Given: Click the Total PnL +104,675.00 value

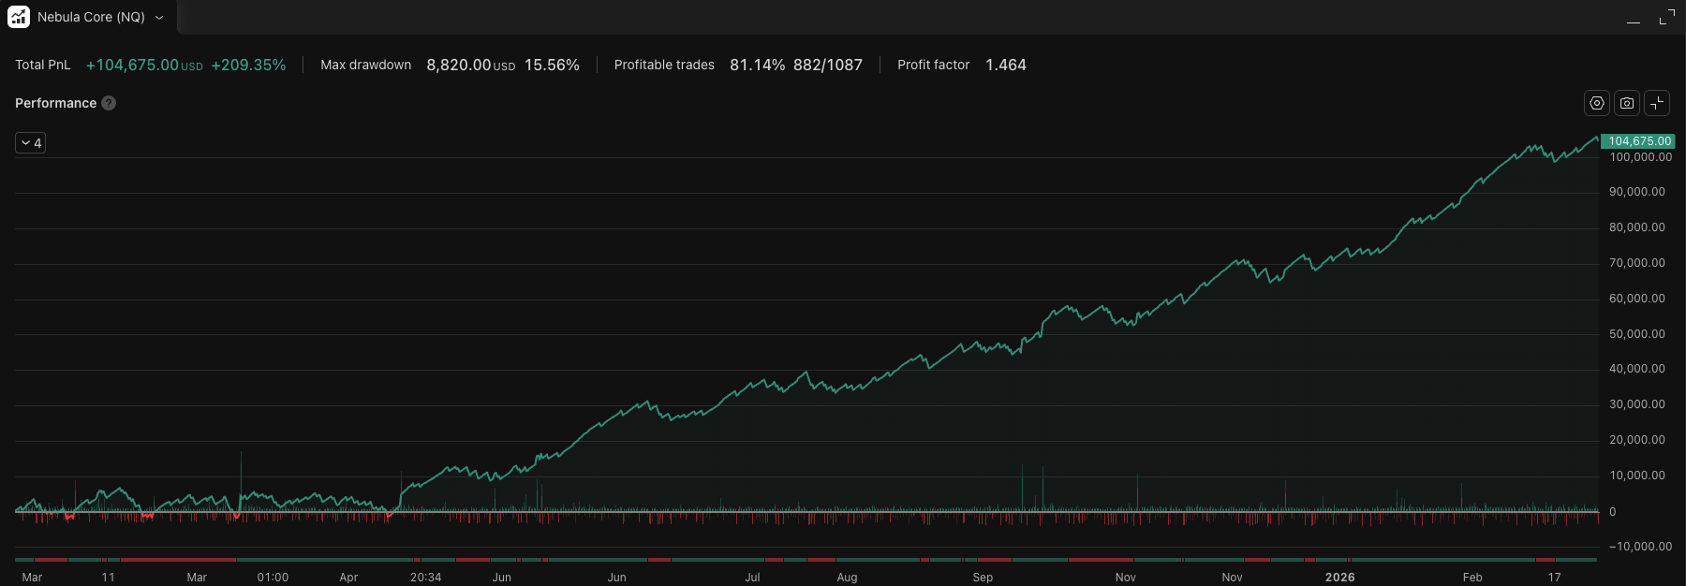Looking at the screenshot, I should 144,65.
